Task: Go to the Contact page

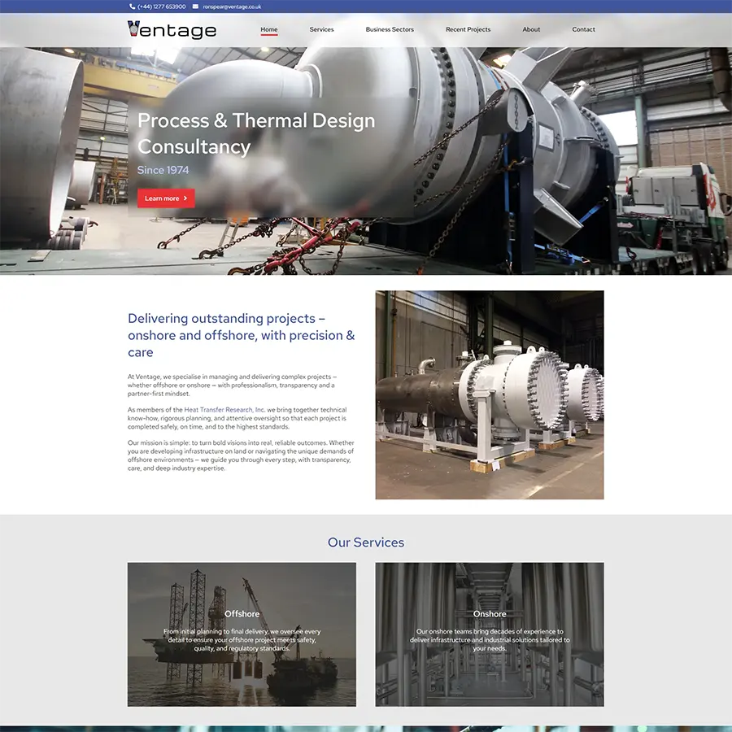Action: pyautogui.click(x=583, y=29)
